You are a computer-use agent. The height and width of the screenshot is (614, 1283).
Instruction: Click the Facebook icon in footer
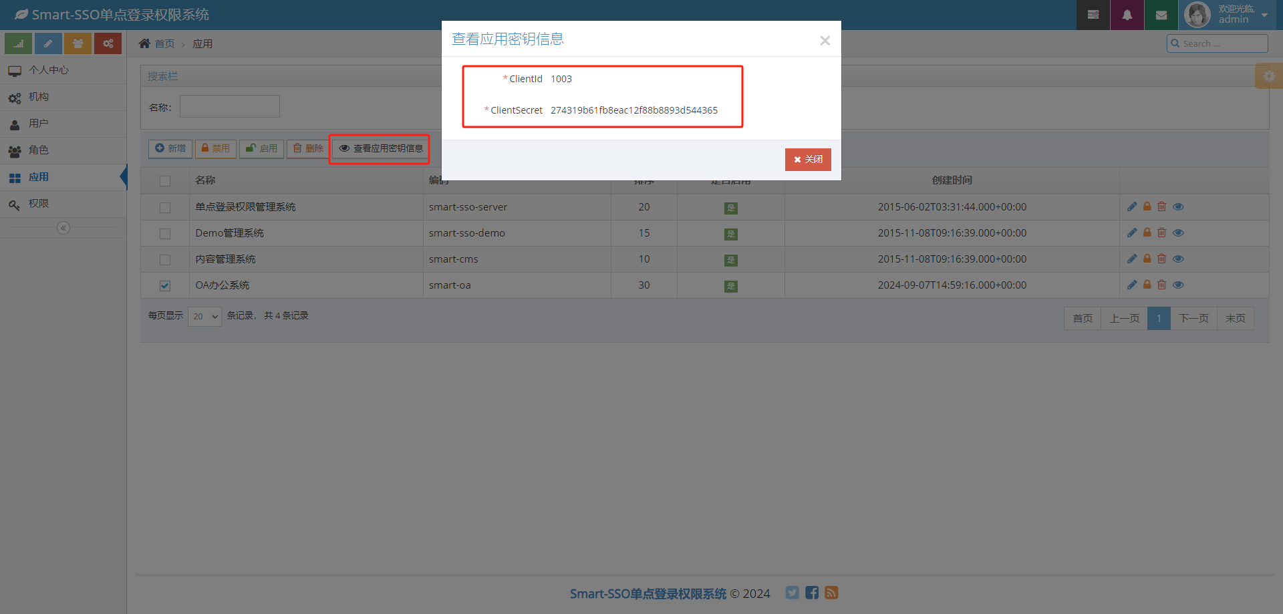[812, 593]
